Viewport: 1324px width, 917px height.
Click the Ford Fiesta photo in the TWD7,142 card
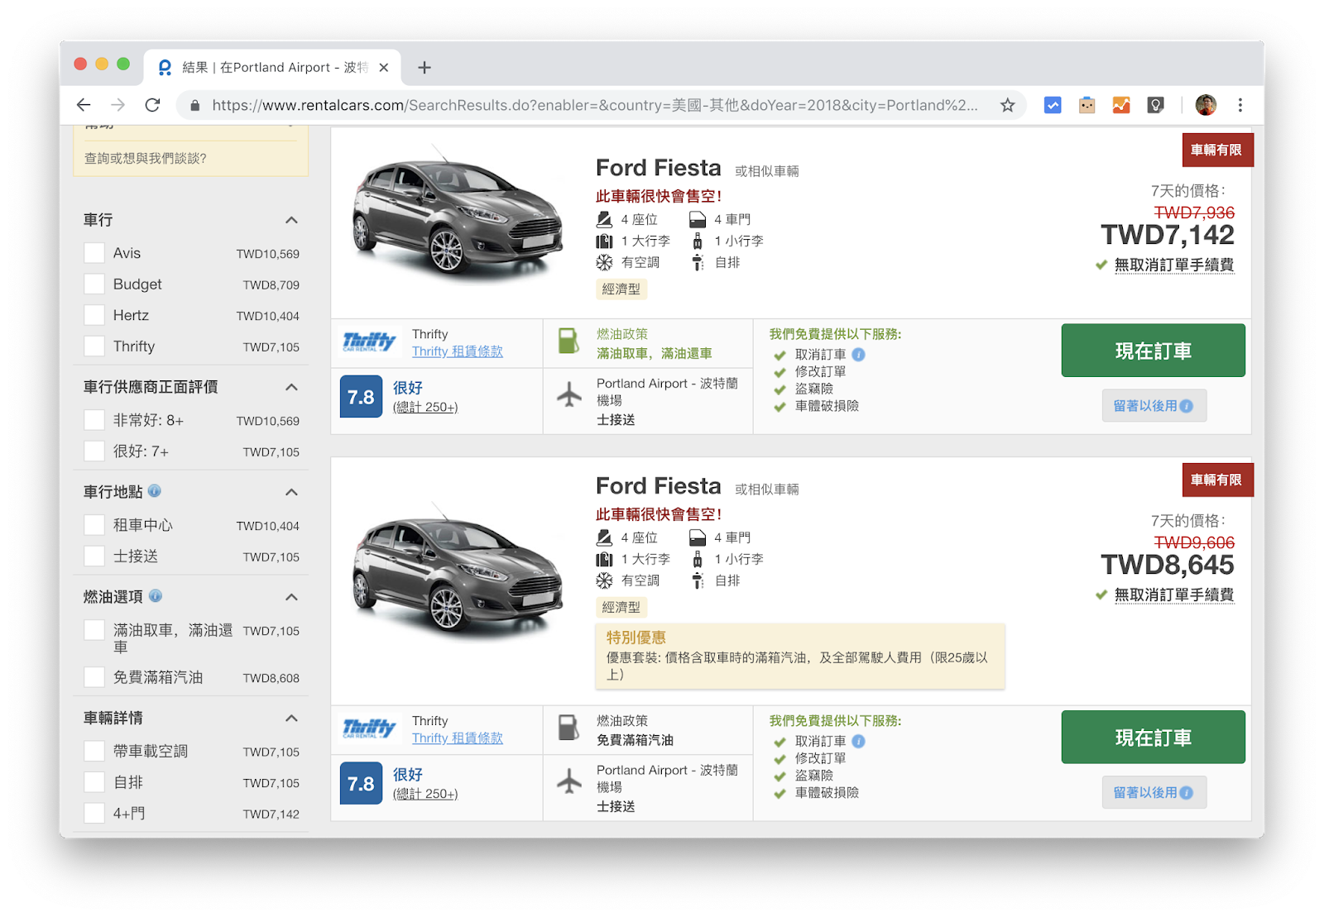(458, 217)
